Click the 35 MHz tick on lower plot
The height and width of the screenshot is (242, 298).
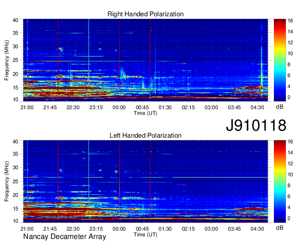[x=15, y=154]
